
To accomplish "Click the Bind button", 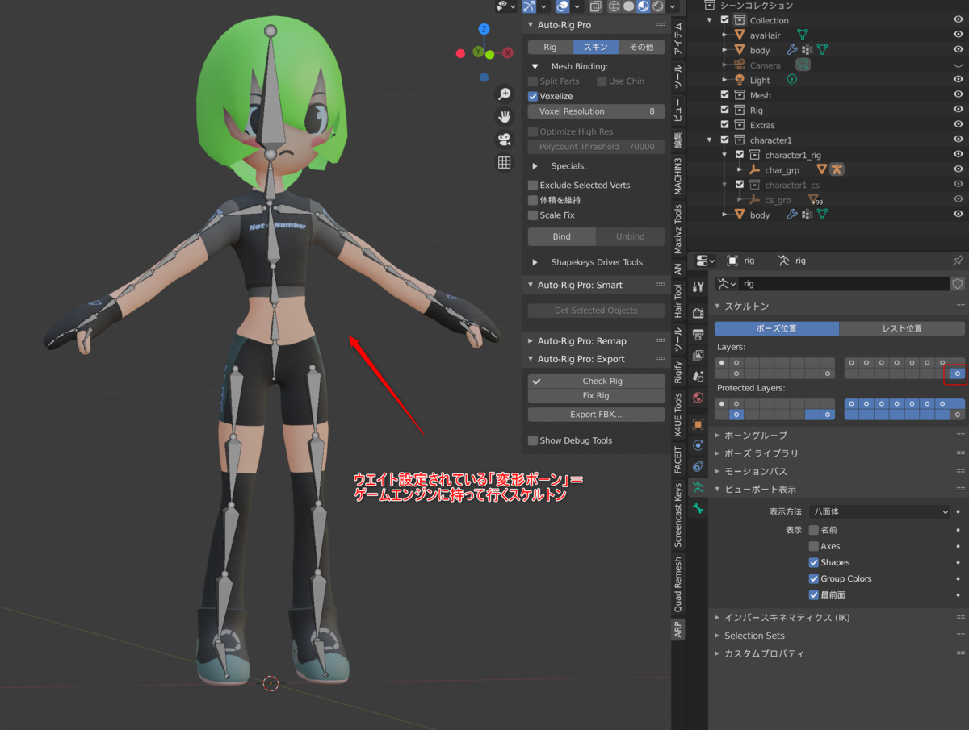I will [562, 236].
